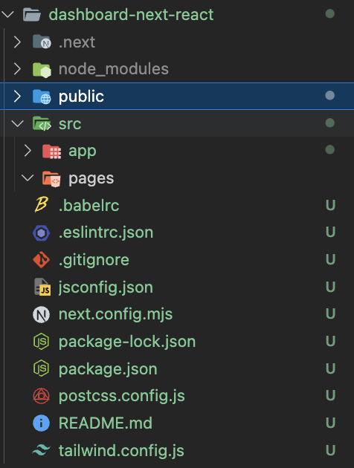The image size is (354, 468).
Task: Click the status dot on src row
Action: [329, 123]
